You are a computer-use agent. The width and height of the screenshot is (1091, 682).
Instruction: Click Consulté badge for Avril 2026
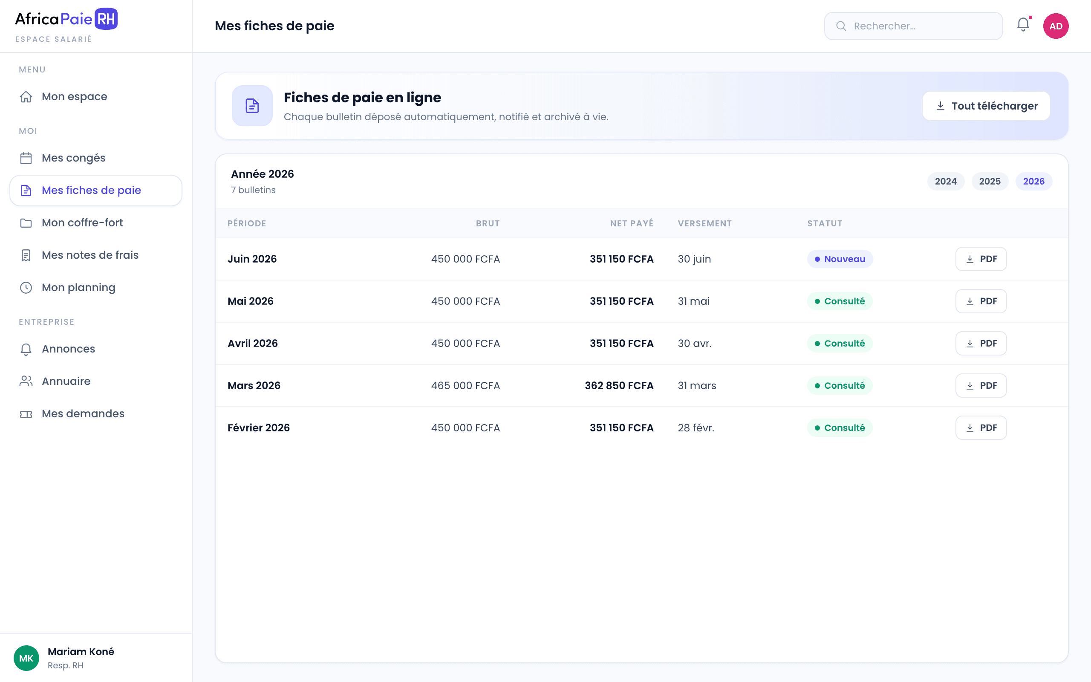[840, 343]
